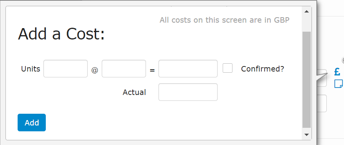Click the Confirmed? label text
Image resolution: width=344 pixels, height=145 pixels.
pos(262,69)
